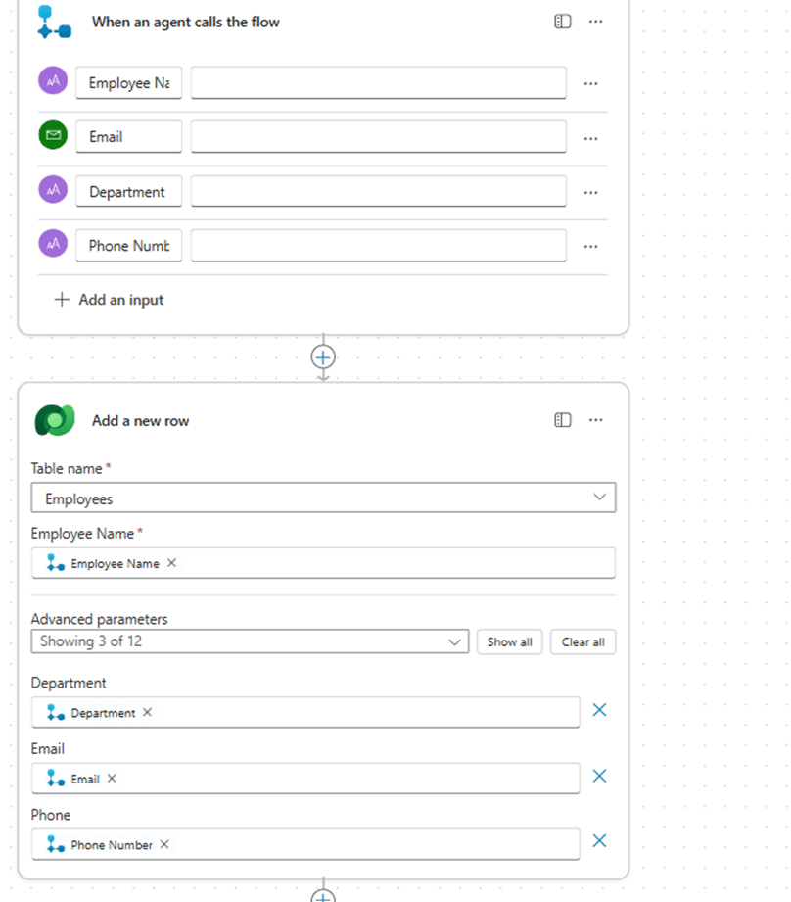The height and width of the screenshot is (902, 791).
Task: Open the more options menu for Email input
Action: 590,138
